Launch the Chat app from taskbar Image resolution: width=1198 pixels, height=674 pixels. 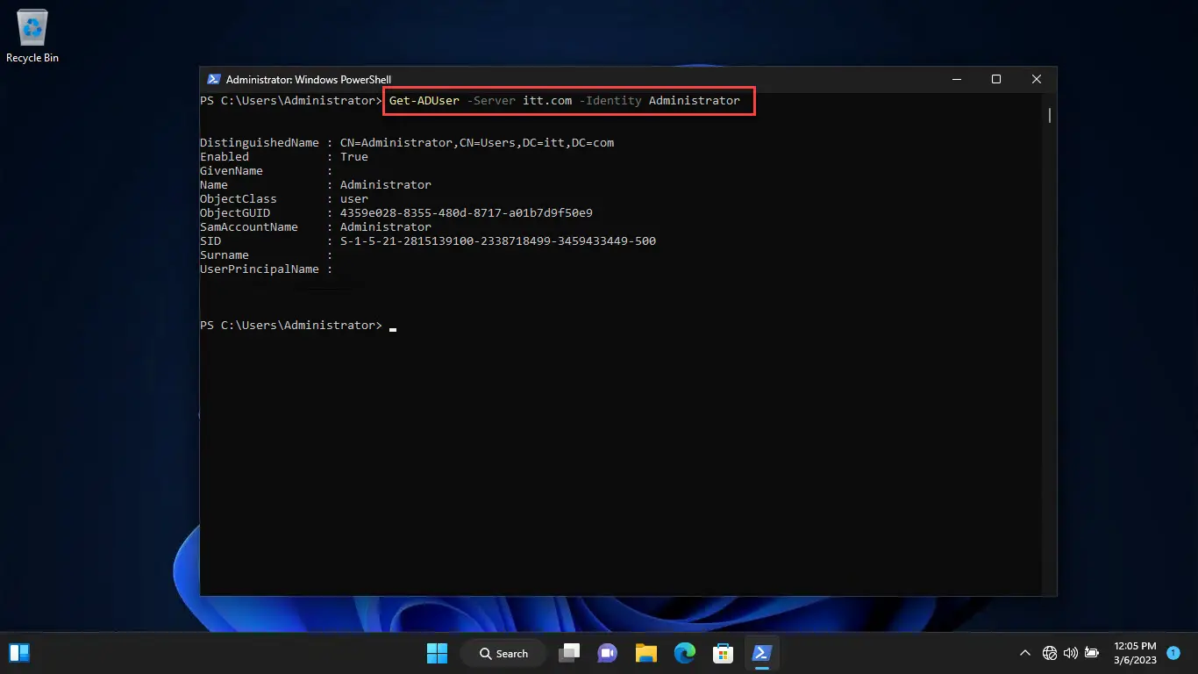607,653
